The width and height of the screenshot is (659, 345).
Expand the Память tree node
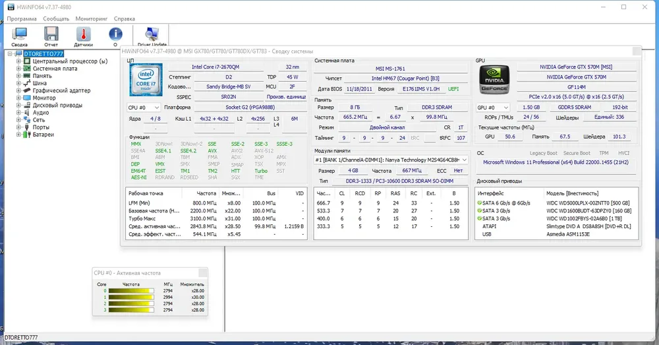click(x=18, y=76)
